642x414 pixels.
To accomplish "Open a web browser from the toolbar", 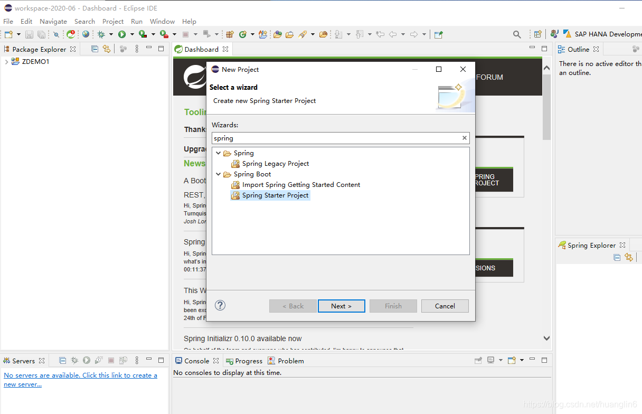I will (x=86, y=34).
